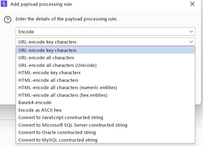Viewport: 203px width, 146px height.
Task: Open the Encode rule type dropdown
Action: pos(105,32)
